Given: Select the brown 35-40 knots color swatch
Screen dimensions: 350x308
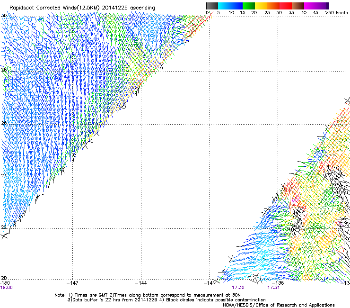Looking at the screenshot, I should (298, 6).
